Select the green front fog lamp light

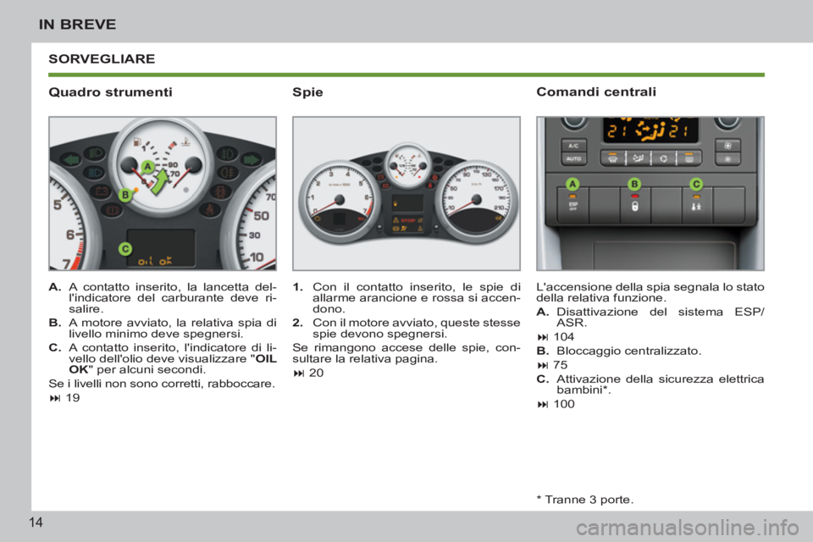tap(228, 154)
